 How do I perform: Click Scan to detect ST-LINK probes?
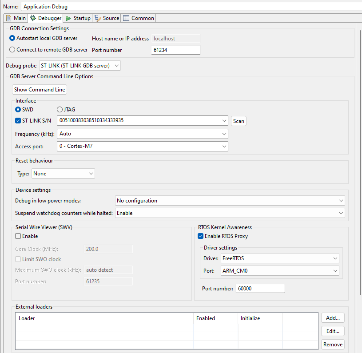pyautogui.click(x=239, y=121)
